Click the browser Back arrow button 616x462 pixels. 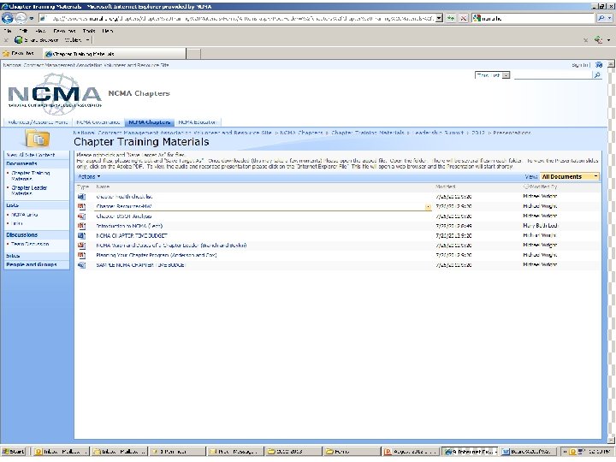(7, 18)
